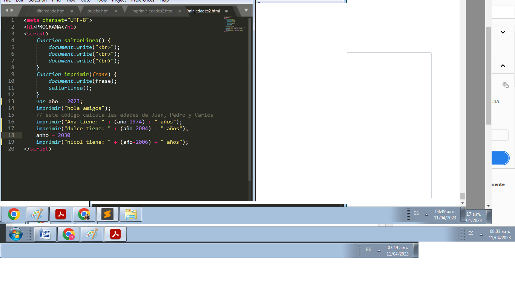Click the <h1>PROGRAMA</h1> line
515x289 pixels.
click(x=50, y=27)
